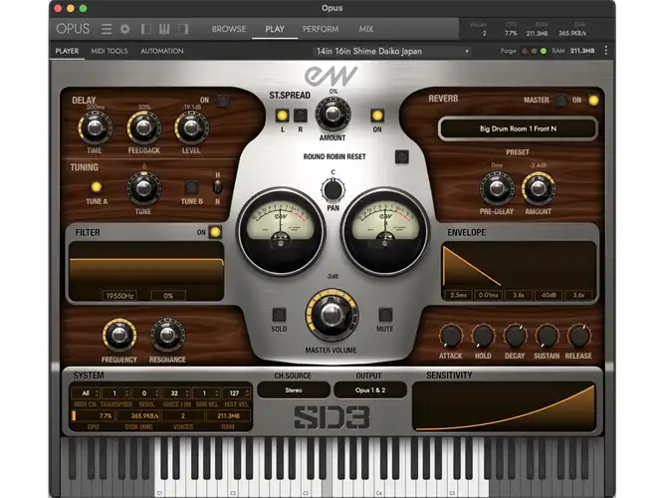The image size is (664, 498).
Task: Toggle the TUNE A light
Action: 97,187
